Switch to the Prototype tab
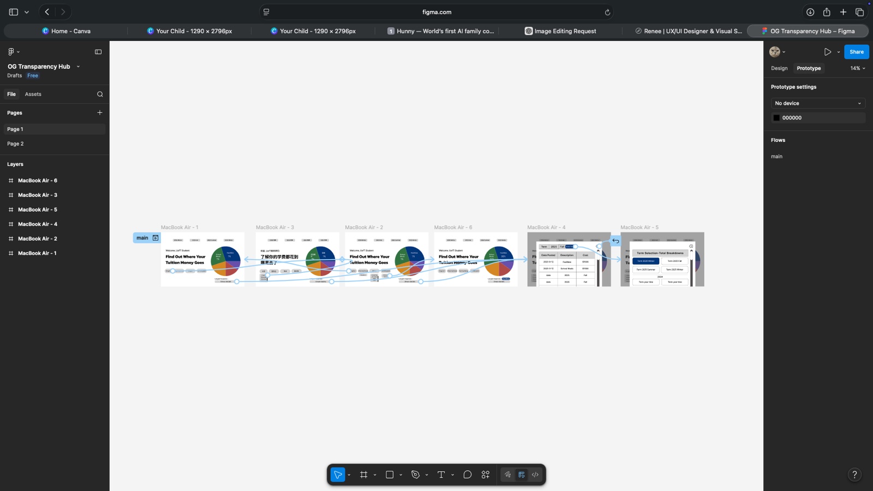This screenshot has width=873, height=491. pos(809,69)
